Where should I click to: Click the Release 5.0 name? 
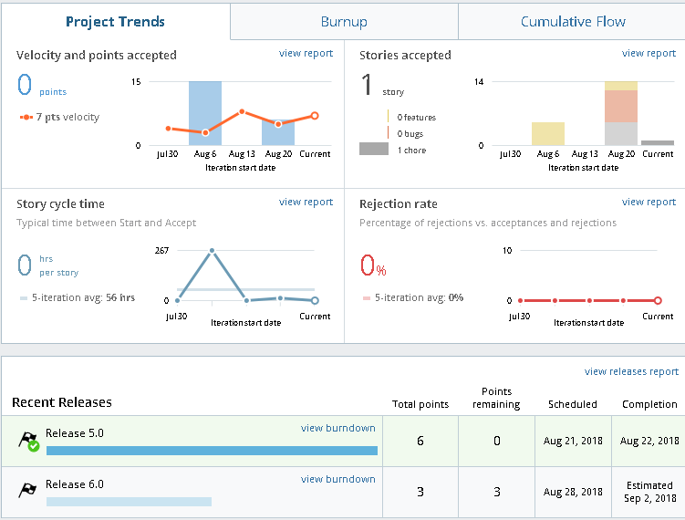pos(75,433)
